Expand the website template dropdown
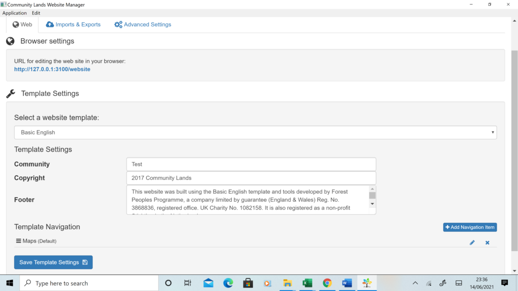The image size is (518, 291). pos(255,132)
